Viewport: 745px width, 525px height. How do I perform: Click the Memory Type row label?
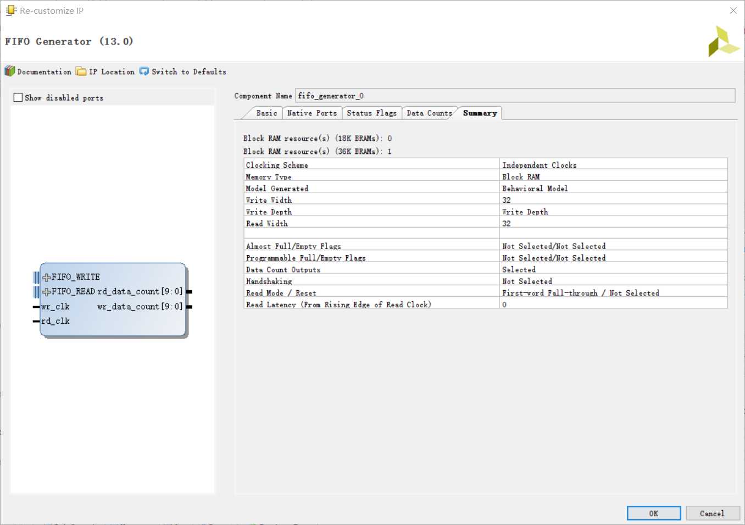[x=269, y=177]
